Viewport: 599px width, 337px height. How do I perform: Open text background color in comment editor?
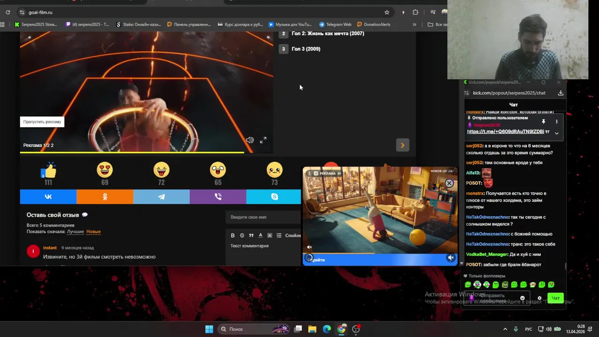click(270, 235)
